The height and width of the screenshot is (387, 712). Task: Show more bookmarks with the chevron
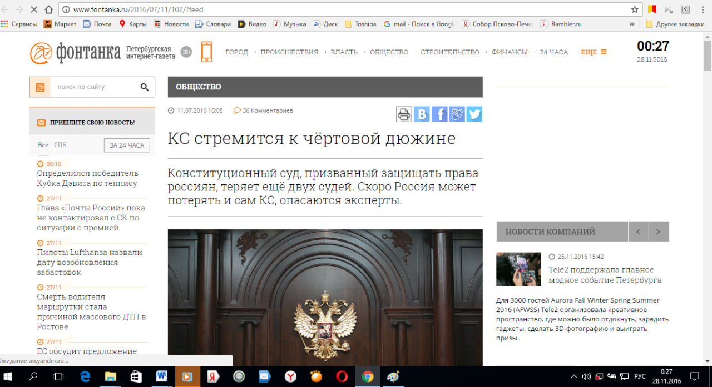(x=632, y=24)
